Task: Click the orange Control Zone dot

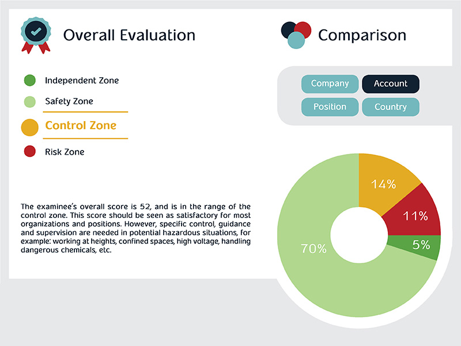Action: click(x=29, y=126)
